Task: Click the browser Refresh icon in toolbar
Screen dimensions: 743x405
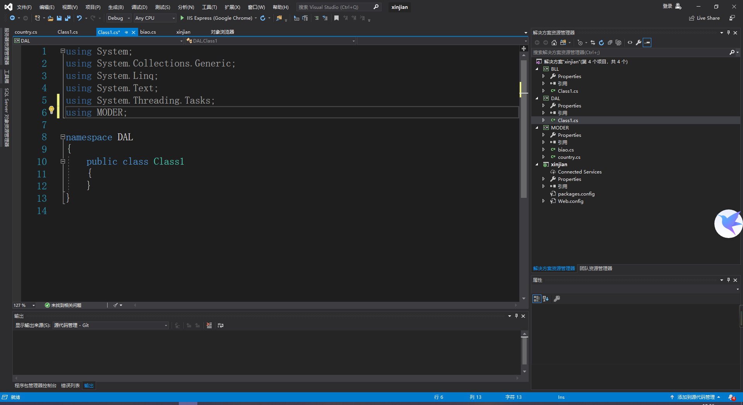Action: pos(263,18)
